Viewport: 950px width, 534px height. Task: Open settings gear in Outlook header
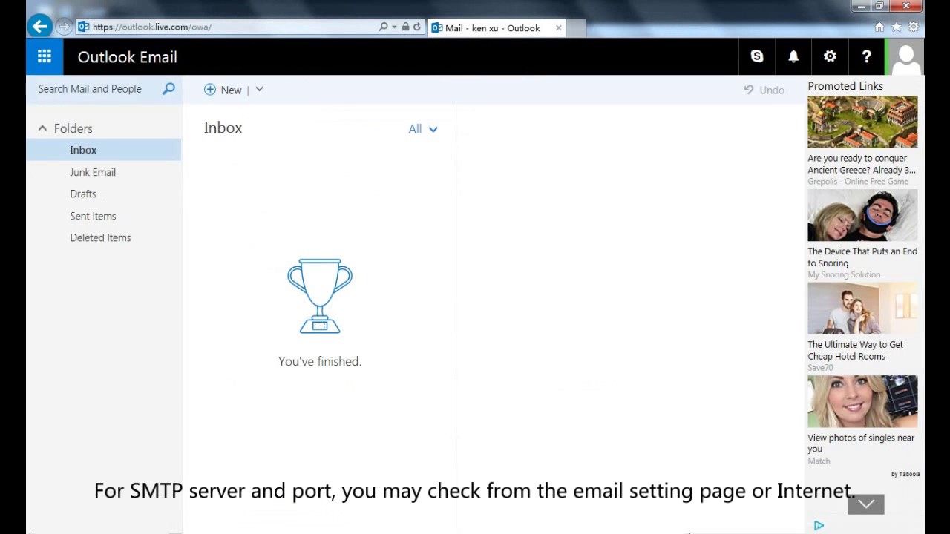click(830, 56)
